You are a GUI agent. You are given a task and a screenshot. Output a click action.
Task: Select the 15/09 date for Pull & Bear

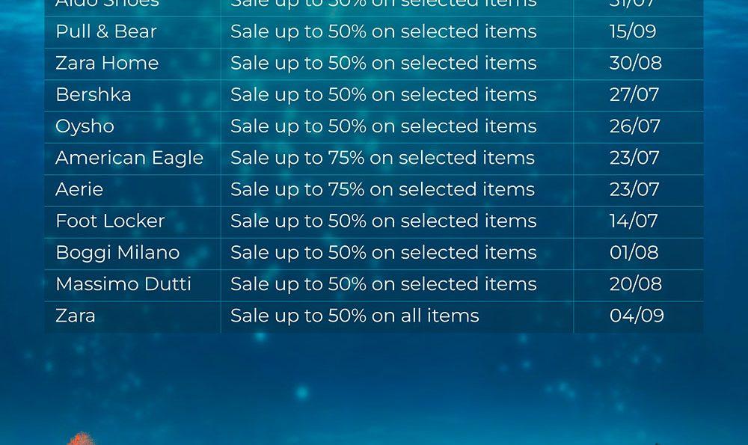[633, 31]
